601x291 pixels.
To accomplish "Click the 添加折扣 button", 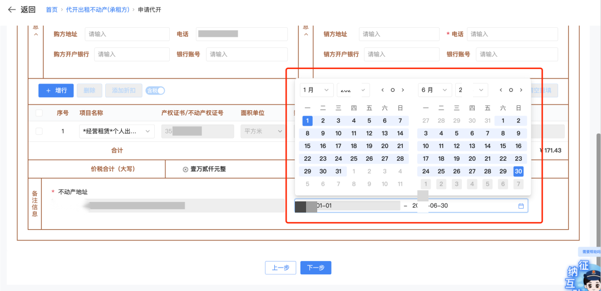I will (x=124, y=91).
